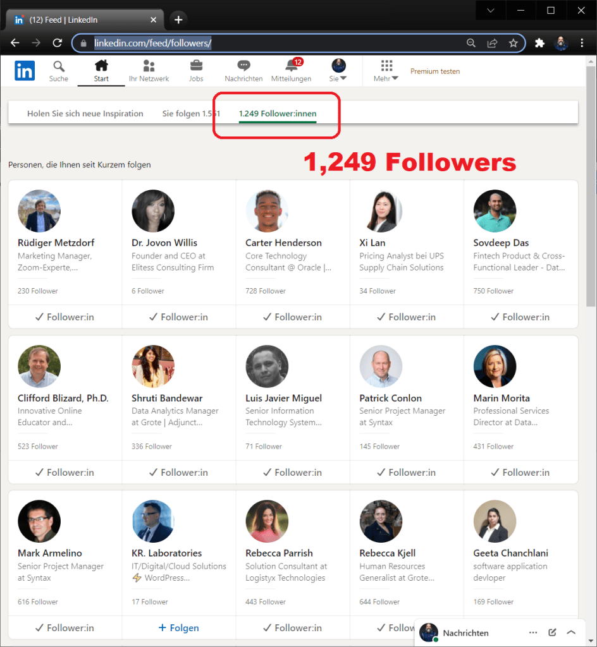Expand the Mehr apps menu
597x647 pixels.
(x=386, y=71)
